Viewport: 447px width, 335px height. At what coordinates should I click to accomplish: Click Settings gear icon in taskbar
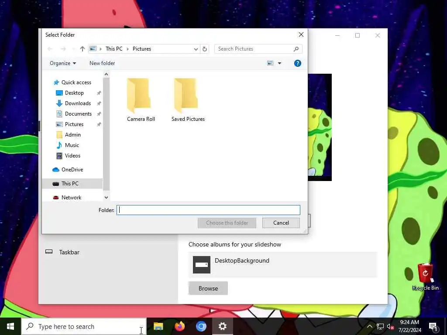(x=222, y=326)
